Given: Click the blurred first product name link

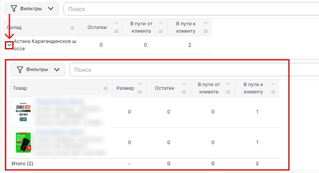Looking at the screenshot, I should pyautogui.click(x=60, y=102).
